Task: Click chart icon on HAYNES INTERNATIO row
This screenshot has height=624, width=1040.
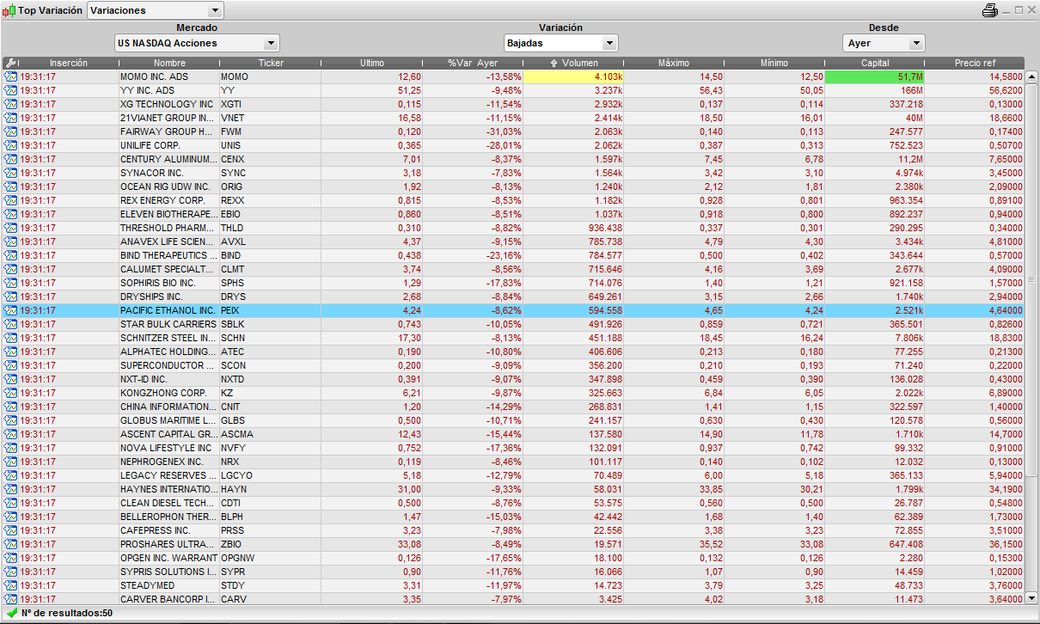Action: [x=10, y=489]
